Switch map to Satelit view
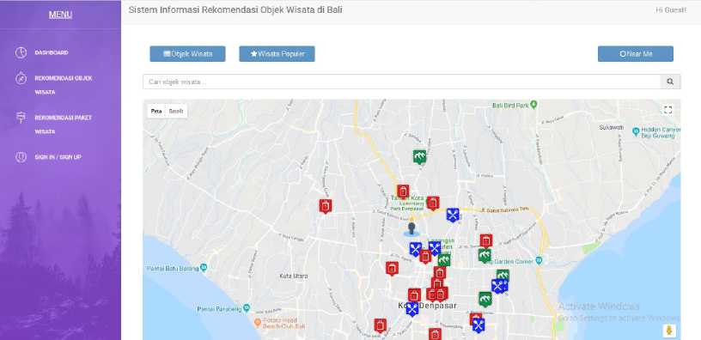701x340 pixels. click(x=176, y=112)
